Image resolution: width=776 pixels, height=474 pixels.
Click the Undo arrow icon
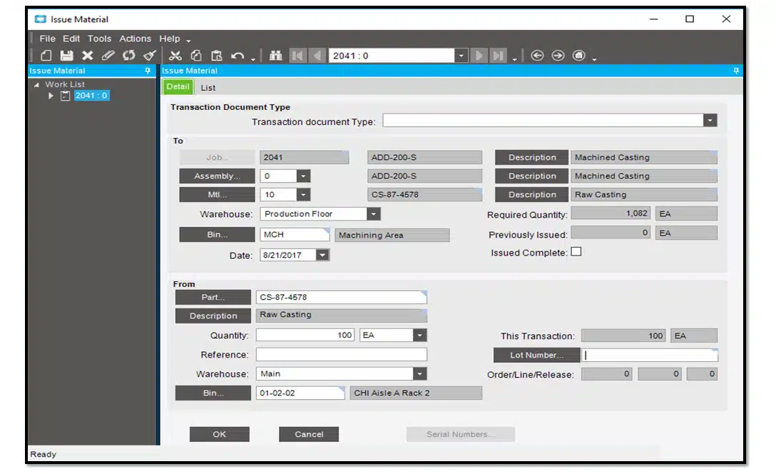click(x=238, y=56)
